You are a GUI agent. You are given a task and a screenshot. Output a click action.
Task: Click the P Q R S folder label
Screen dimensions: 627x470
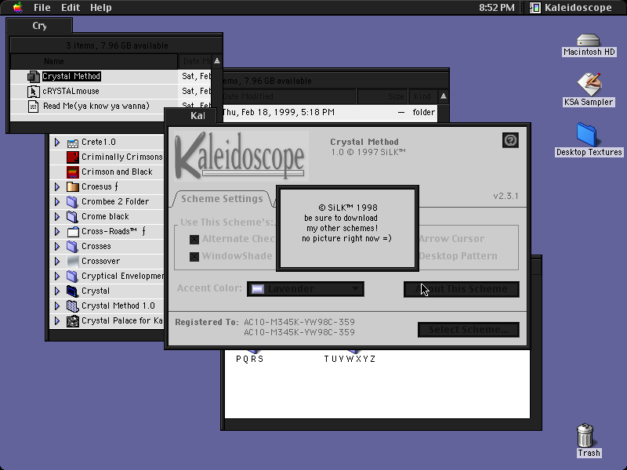[x=250, y=359]
